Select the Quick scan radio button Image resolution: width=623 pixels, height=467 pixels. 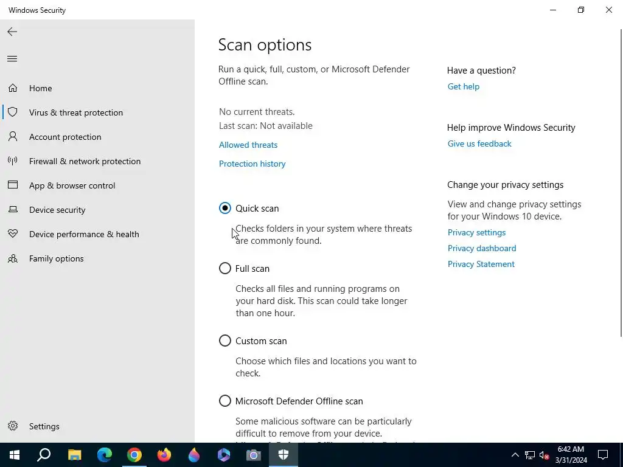click(225, 208)
